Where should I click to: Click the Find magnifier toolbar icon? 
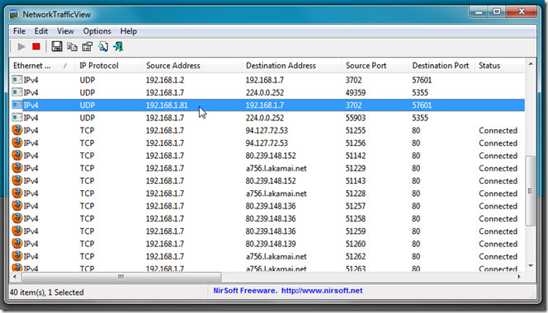103,46
